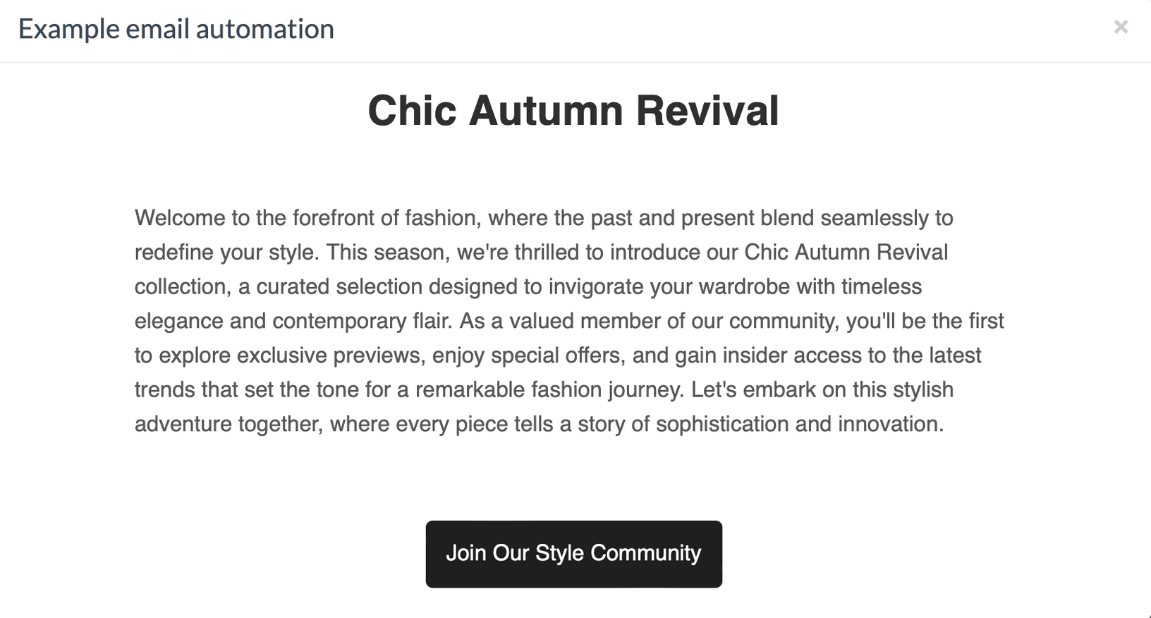Click the Chic Autumn Revival heading
Screen dimensions: 1151x618
(x=573, y=111)
